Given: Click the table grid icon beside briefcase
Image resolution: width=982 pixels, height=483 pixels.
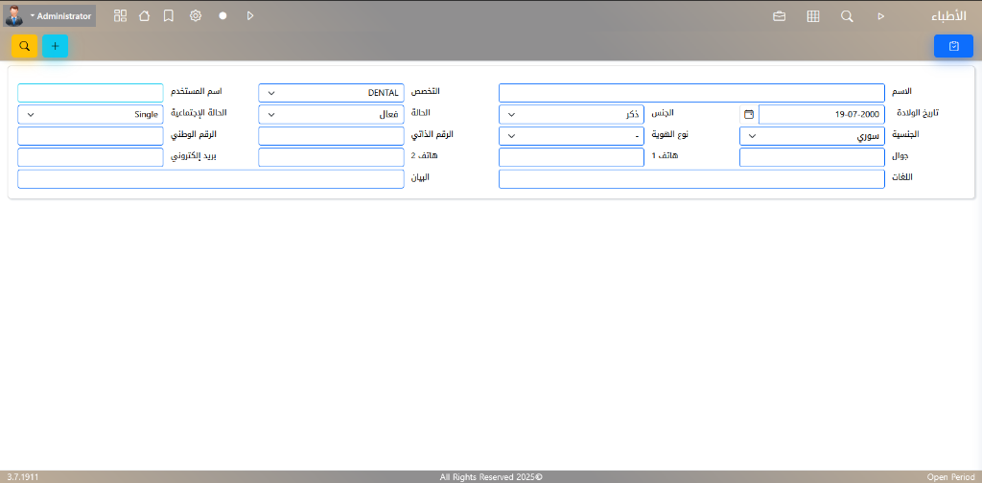Looking at the screenshot, I should (x=813, y=16).
